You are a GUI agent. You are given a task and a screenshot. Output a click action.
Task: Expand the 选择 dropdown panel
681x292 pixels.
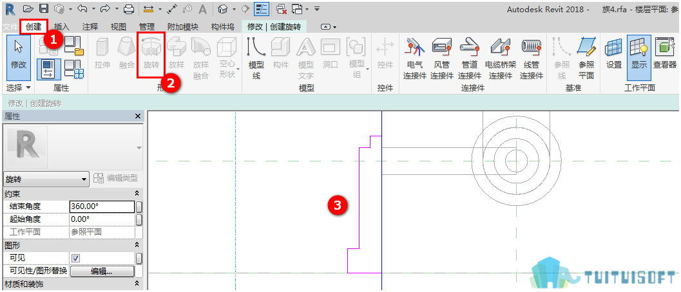(x=19, y=87)
